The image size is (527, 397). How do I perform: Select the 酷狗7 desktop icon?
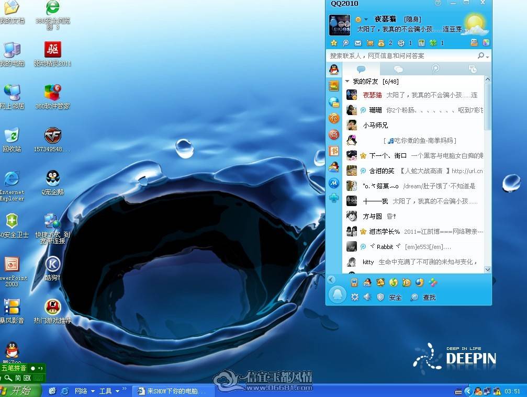(52, 268)
